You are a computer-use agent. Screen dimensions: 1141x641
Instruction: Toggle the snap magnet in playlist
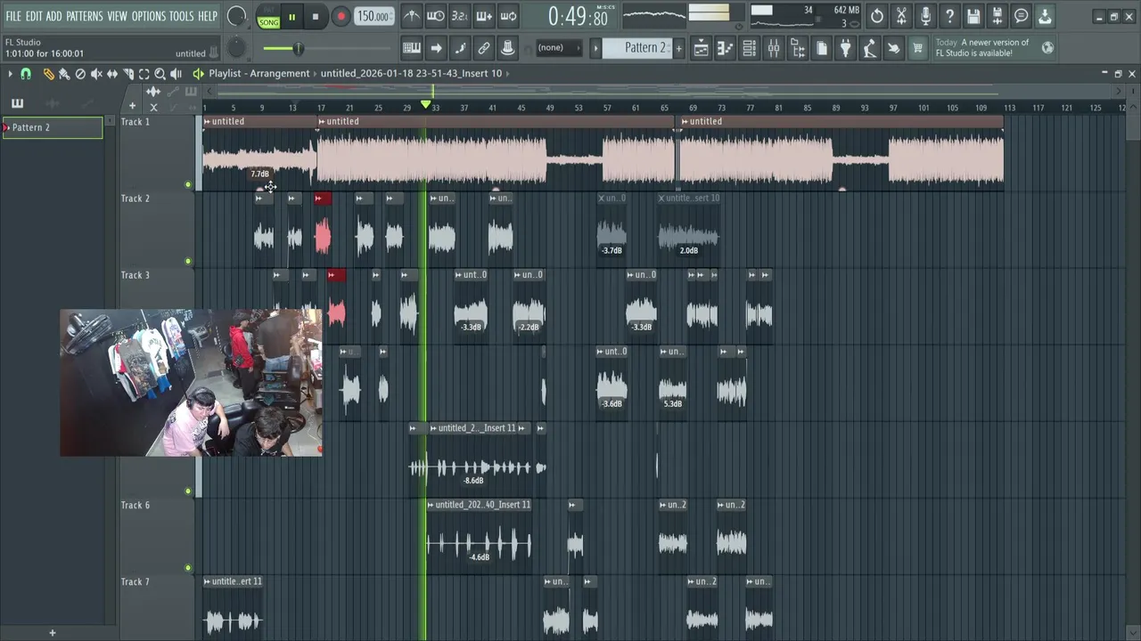point(26,74)
